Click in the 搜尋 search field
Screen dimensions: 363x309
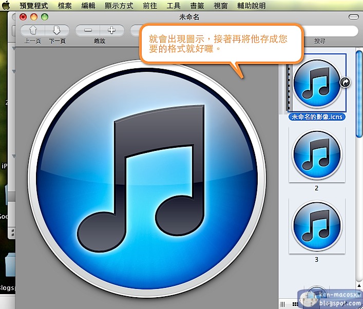[x=331, y=31]
